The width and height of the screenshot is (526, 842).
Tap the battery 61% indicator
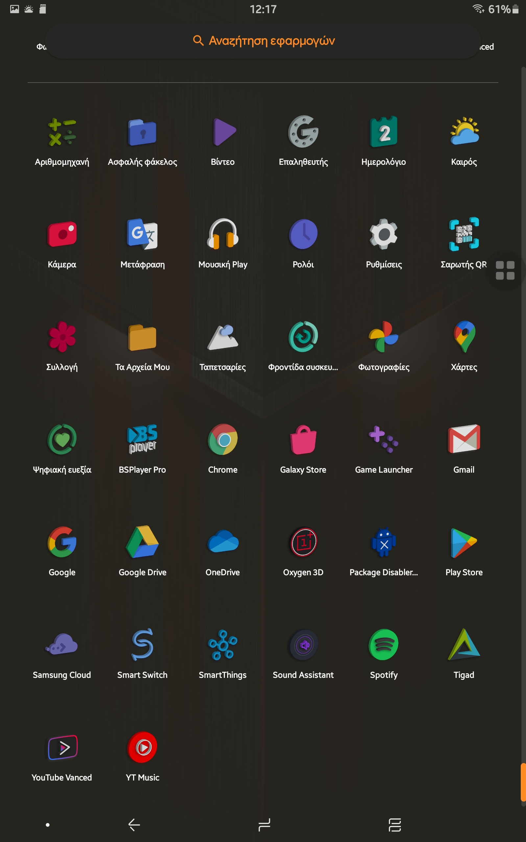pos(504,9)
